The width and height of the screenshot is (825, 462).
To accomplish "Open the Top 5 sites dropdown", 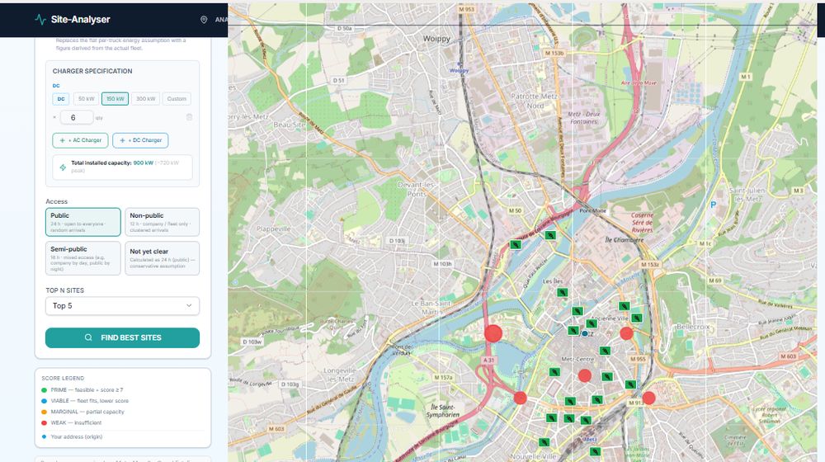I will (123, 306).
